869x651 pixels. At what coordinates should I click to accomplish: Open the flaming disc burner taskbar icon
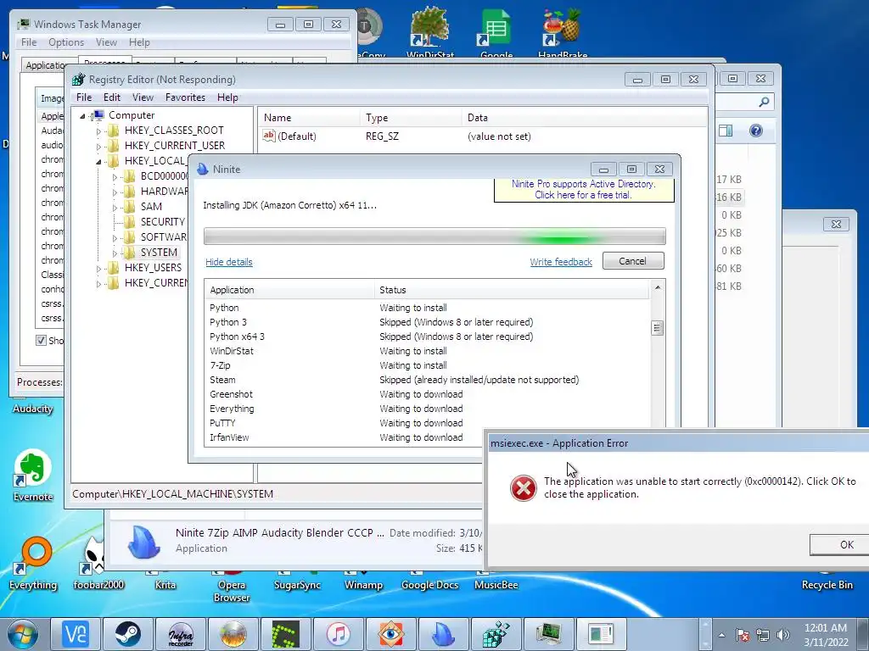tap(233, 634)
